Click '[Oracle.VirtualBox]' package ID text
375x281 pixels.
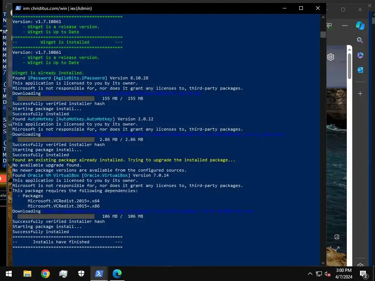106,175
